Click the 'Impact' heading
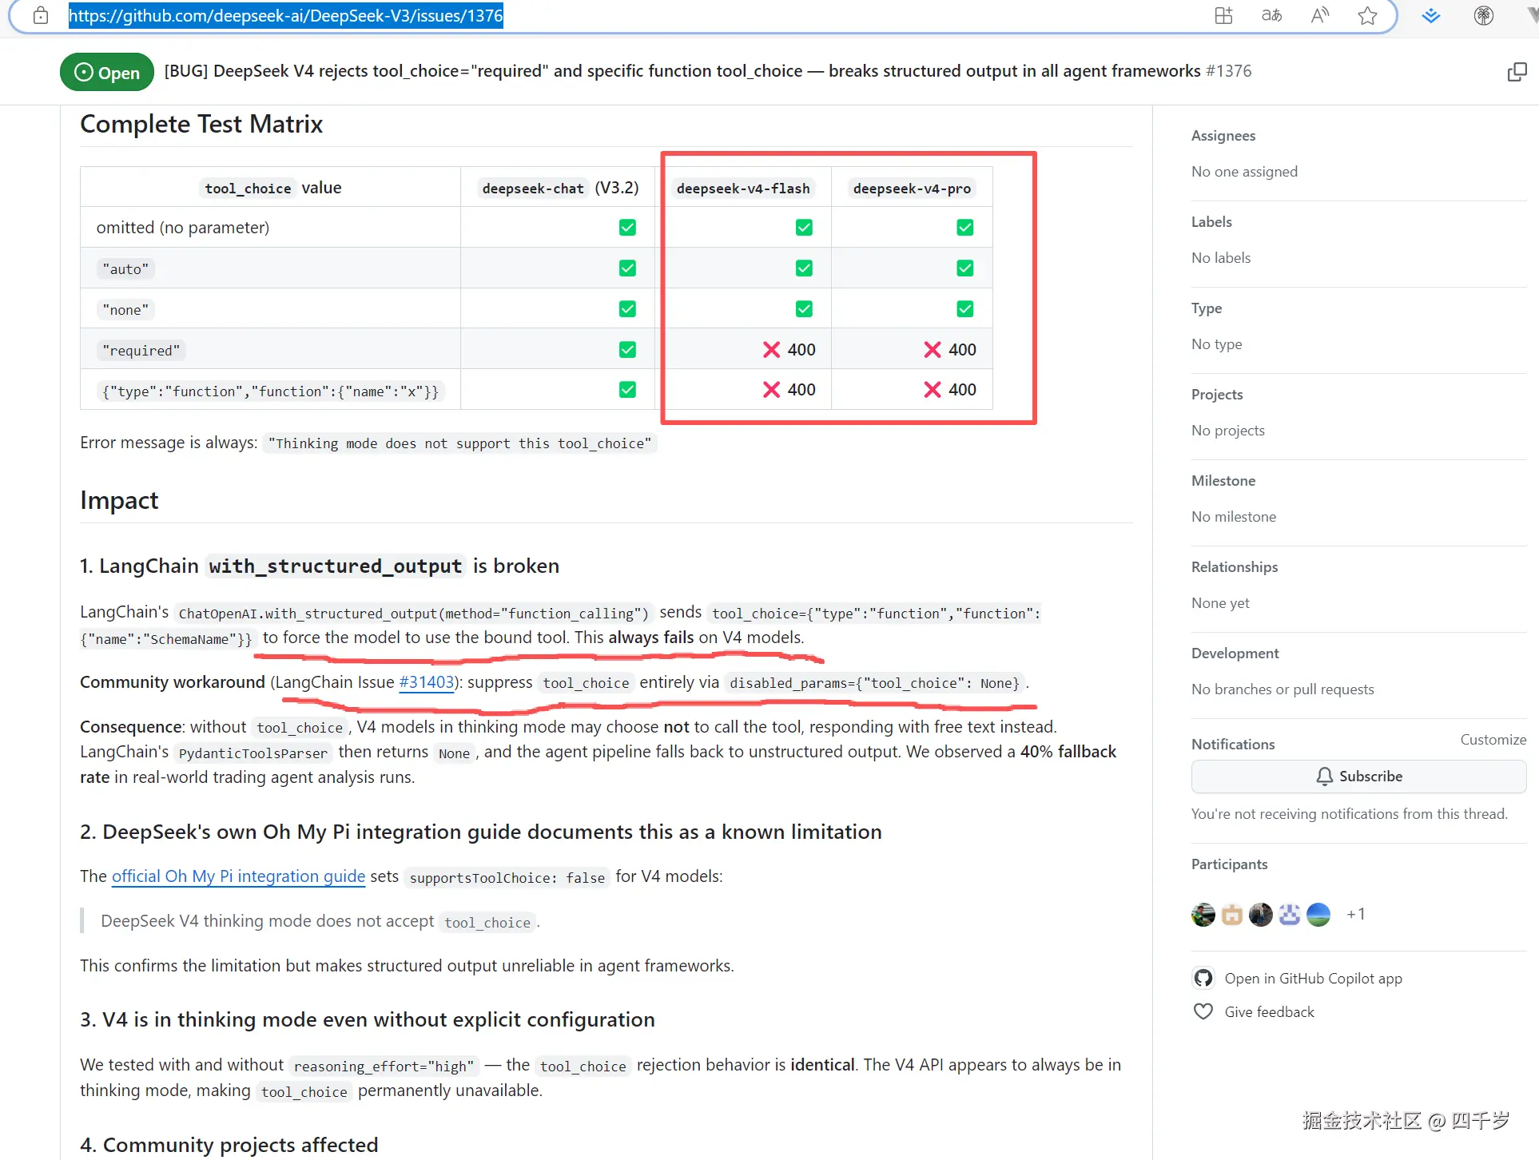Viewport: 1539px width, 1160px height. (119, 500)
